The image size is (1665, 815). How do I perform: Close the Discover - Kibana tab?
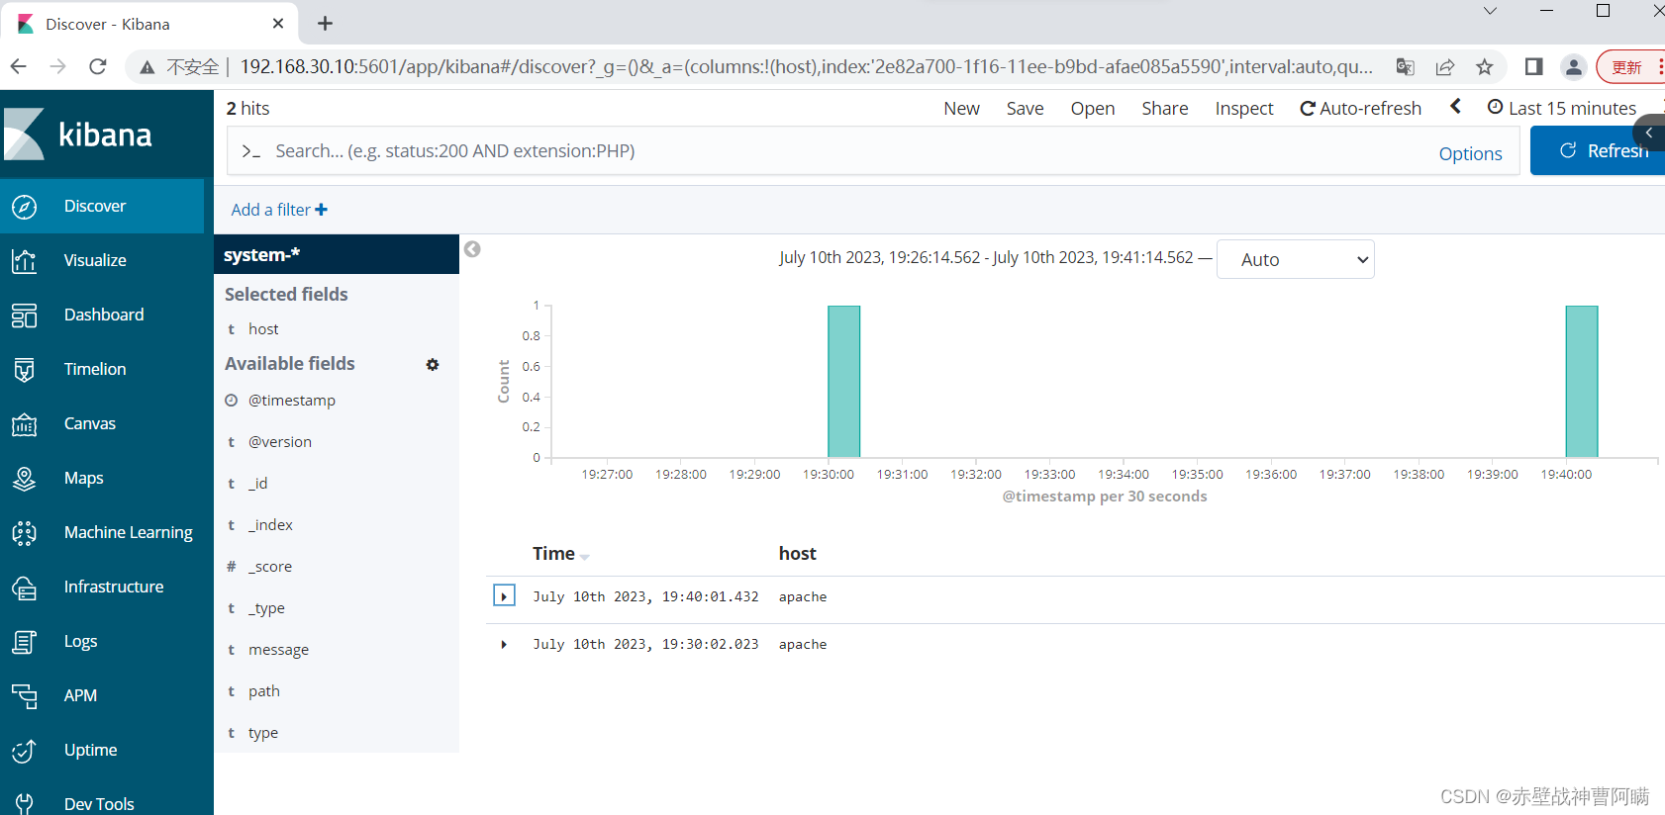click(x=278, y=24)
